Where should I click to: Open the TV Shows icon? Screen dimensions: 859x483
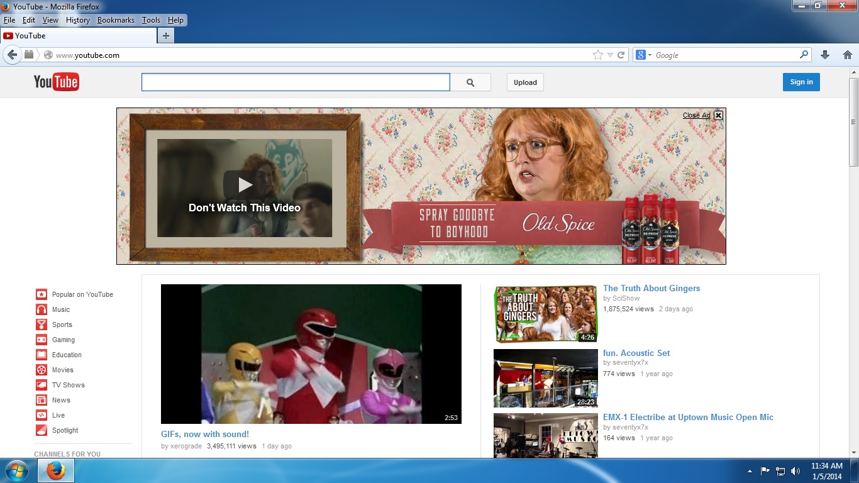(x=41, y=385)
